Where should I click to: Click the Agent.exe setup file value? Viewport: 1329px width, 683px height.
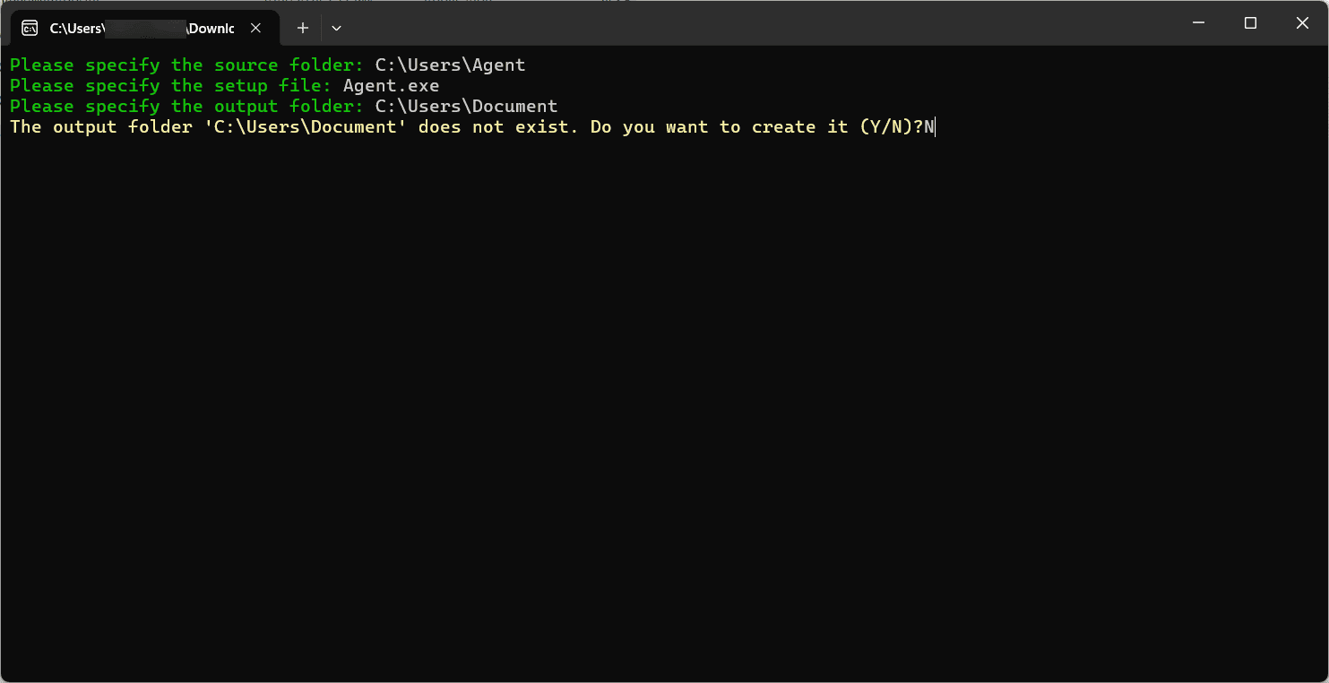pos(391,85)
